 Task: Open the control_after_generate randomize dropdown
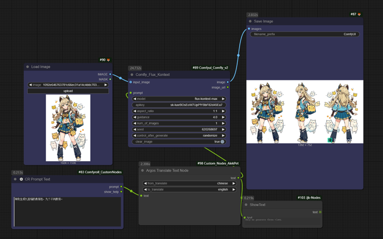(179, 135)
